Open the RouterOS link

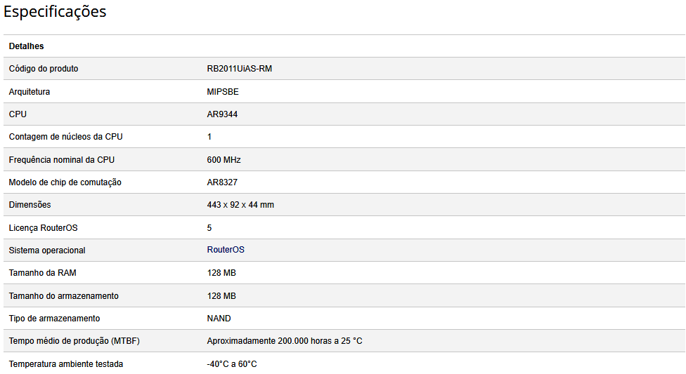pos(226,250)
